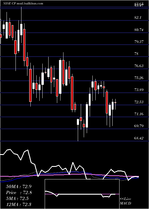Select the 82.1 price axis label
Screen dimensions: 149x209
coord(138,18)
